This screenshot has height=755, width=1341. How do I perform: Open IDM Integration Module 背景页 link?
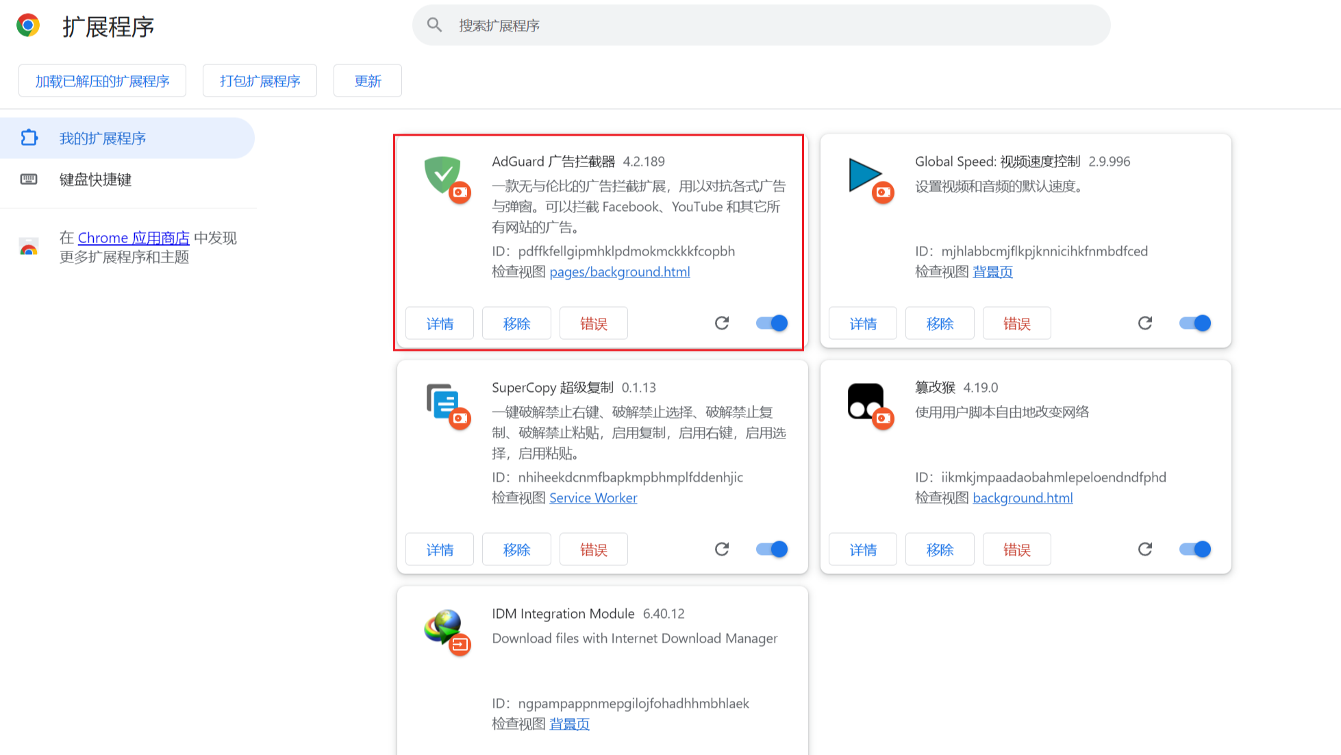[569, 724]
